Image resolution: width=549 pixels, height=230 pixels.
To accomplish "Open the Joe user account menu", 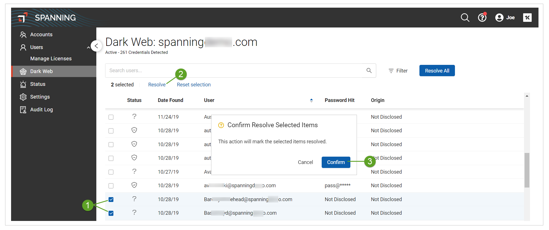I will point(505,18).
